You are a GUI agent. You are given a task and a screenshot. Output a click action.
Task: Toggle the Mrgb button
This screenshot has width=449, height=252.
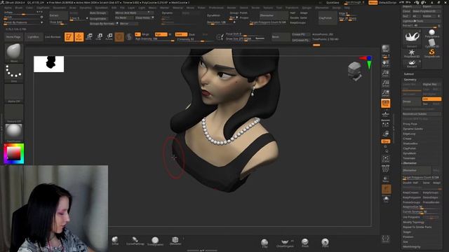click(145, 34)
